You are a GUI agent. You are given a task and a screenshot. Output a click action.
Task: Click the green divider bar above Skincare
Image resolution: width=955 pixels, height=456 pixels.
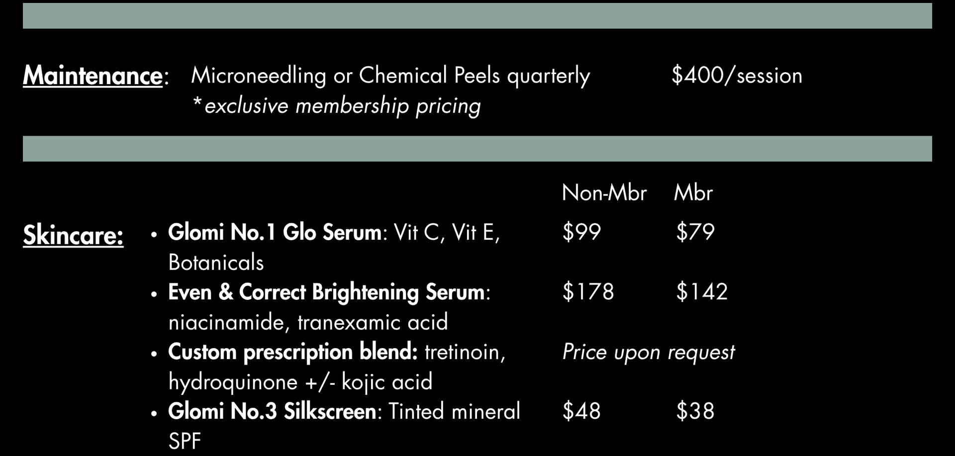tap(477, 149)
